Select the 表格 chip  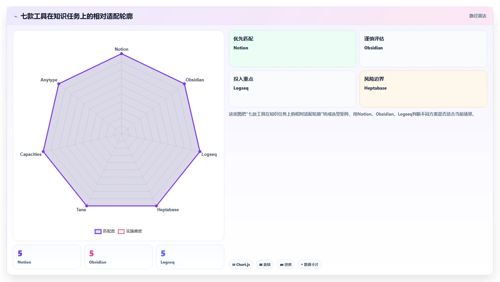pos(265,265)
